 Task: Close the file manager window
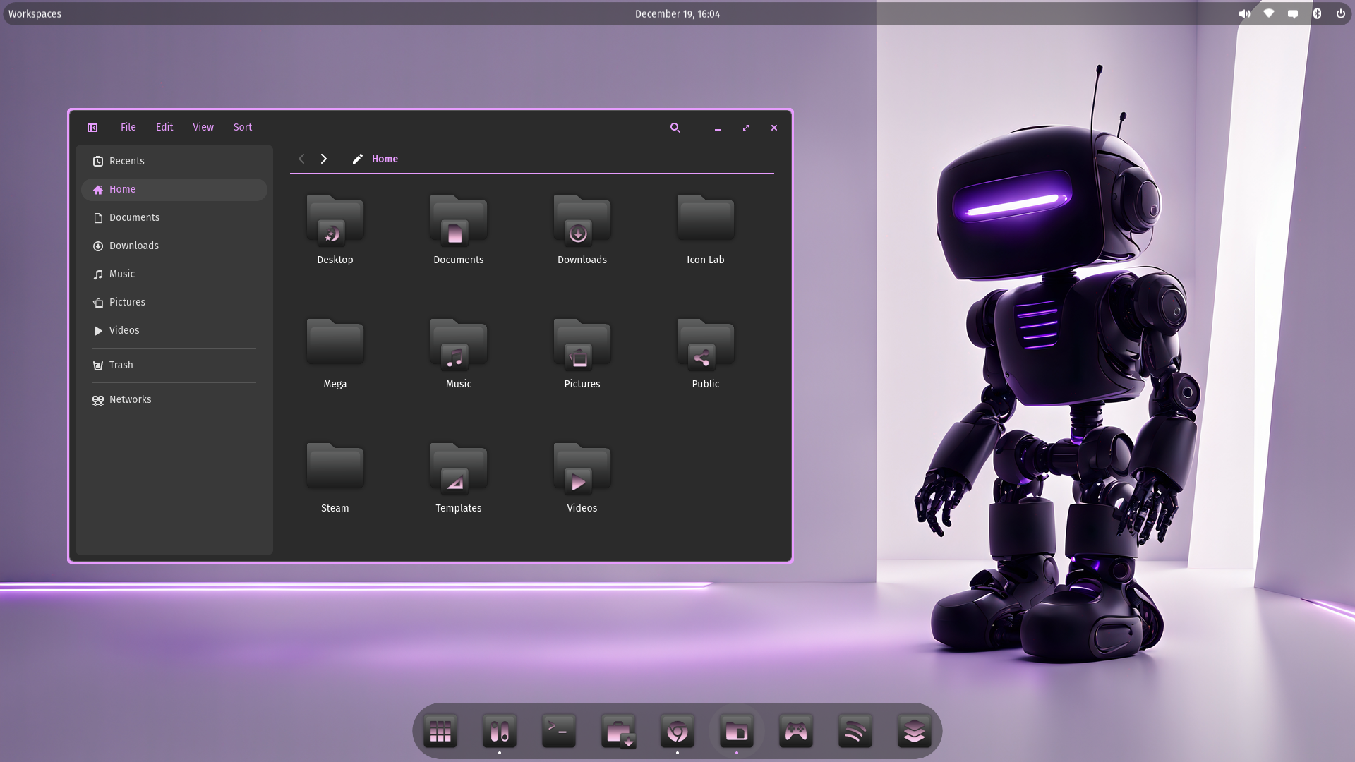tap(774, 128)
